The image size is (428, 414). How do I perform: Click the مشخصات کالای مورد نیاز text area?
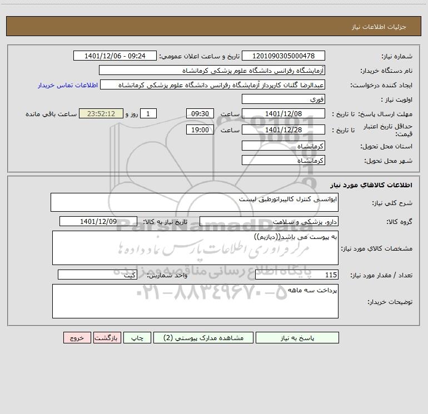point(195,248)
